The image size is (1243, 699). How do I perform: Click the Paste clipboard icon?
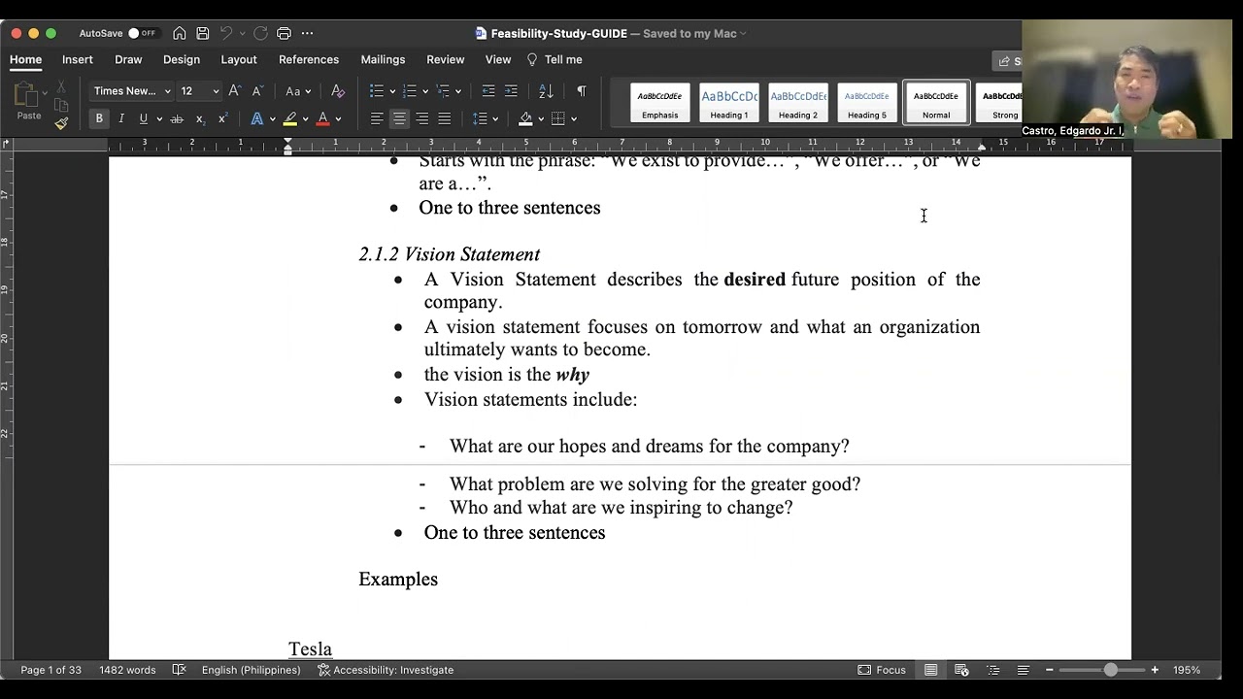28,95
